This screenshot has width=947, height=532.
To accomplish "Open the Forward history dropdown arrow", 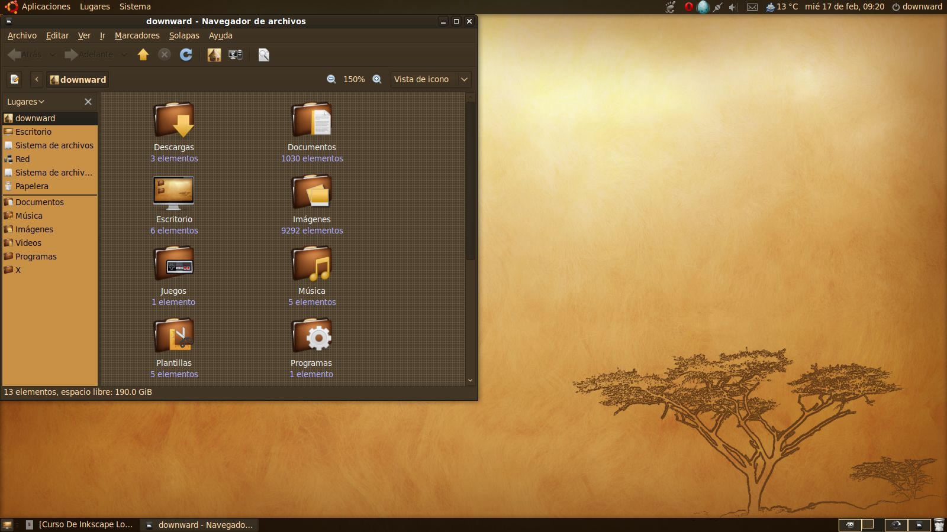I will pos(124,55).
